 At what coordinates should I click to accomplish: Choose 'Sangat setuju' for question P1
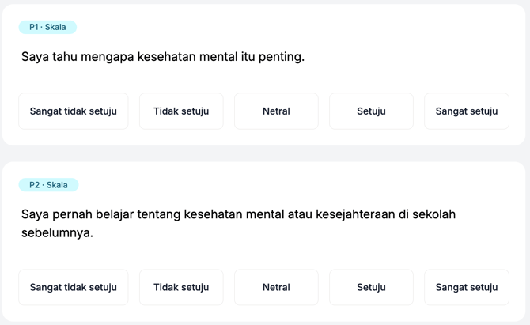point(467,111)
